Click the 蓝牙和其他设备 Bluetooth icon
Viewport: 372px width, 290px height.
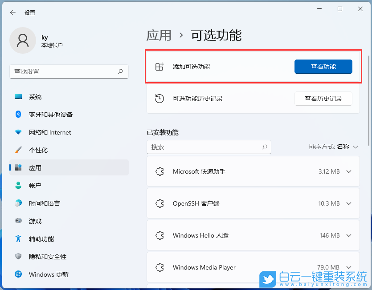coord(18,115)
